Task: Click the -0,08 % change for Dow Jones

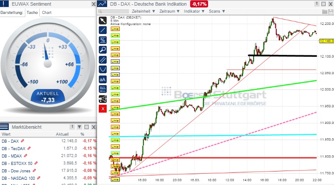Action: pyautogui.click(x=90, y=171)
